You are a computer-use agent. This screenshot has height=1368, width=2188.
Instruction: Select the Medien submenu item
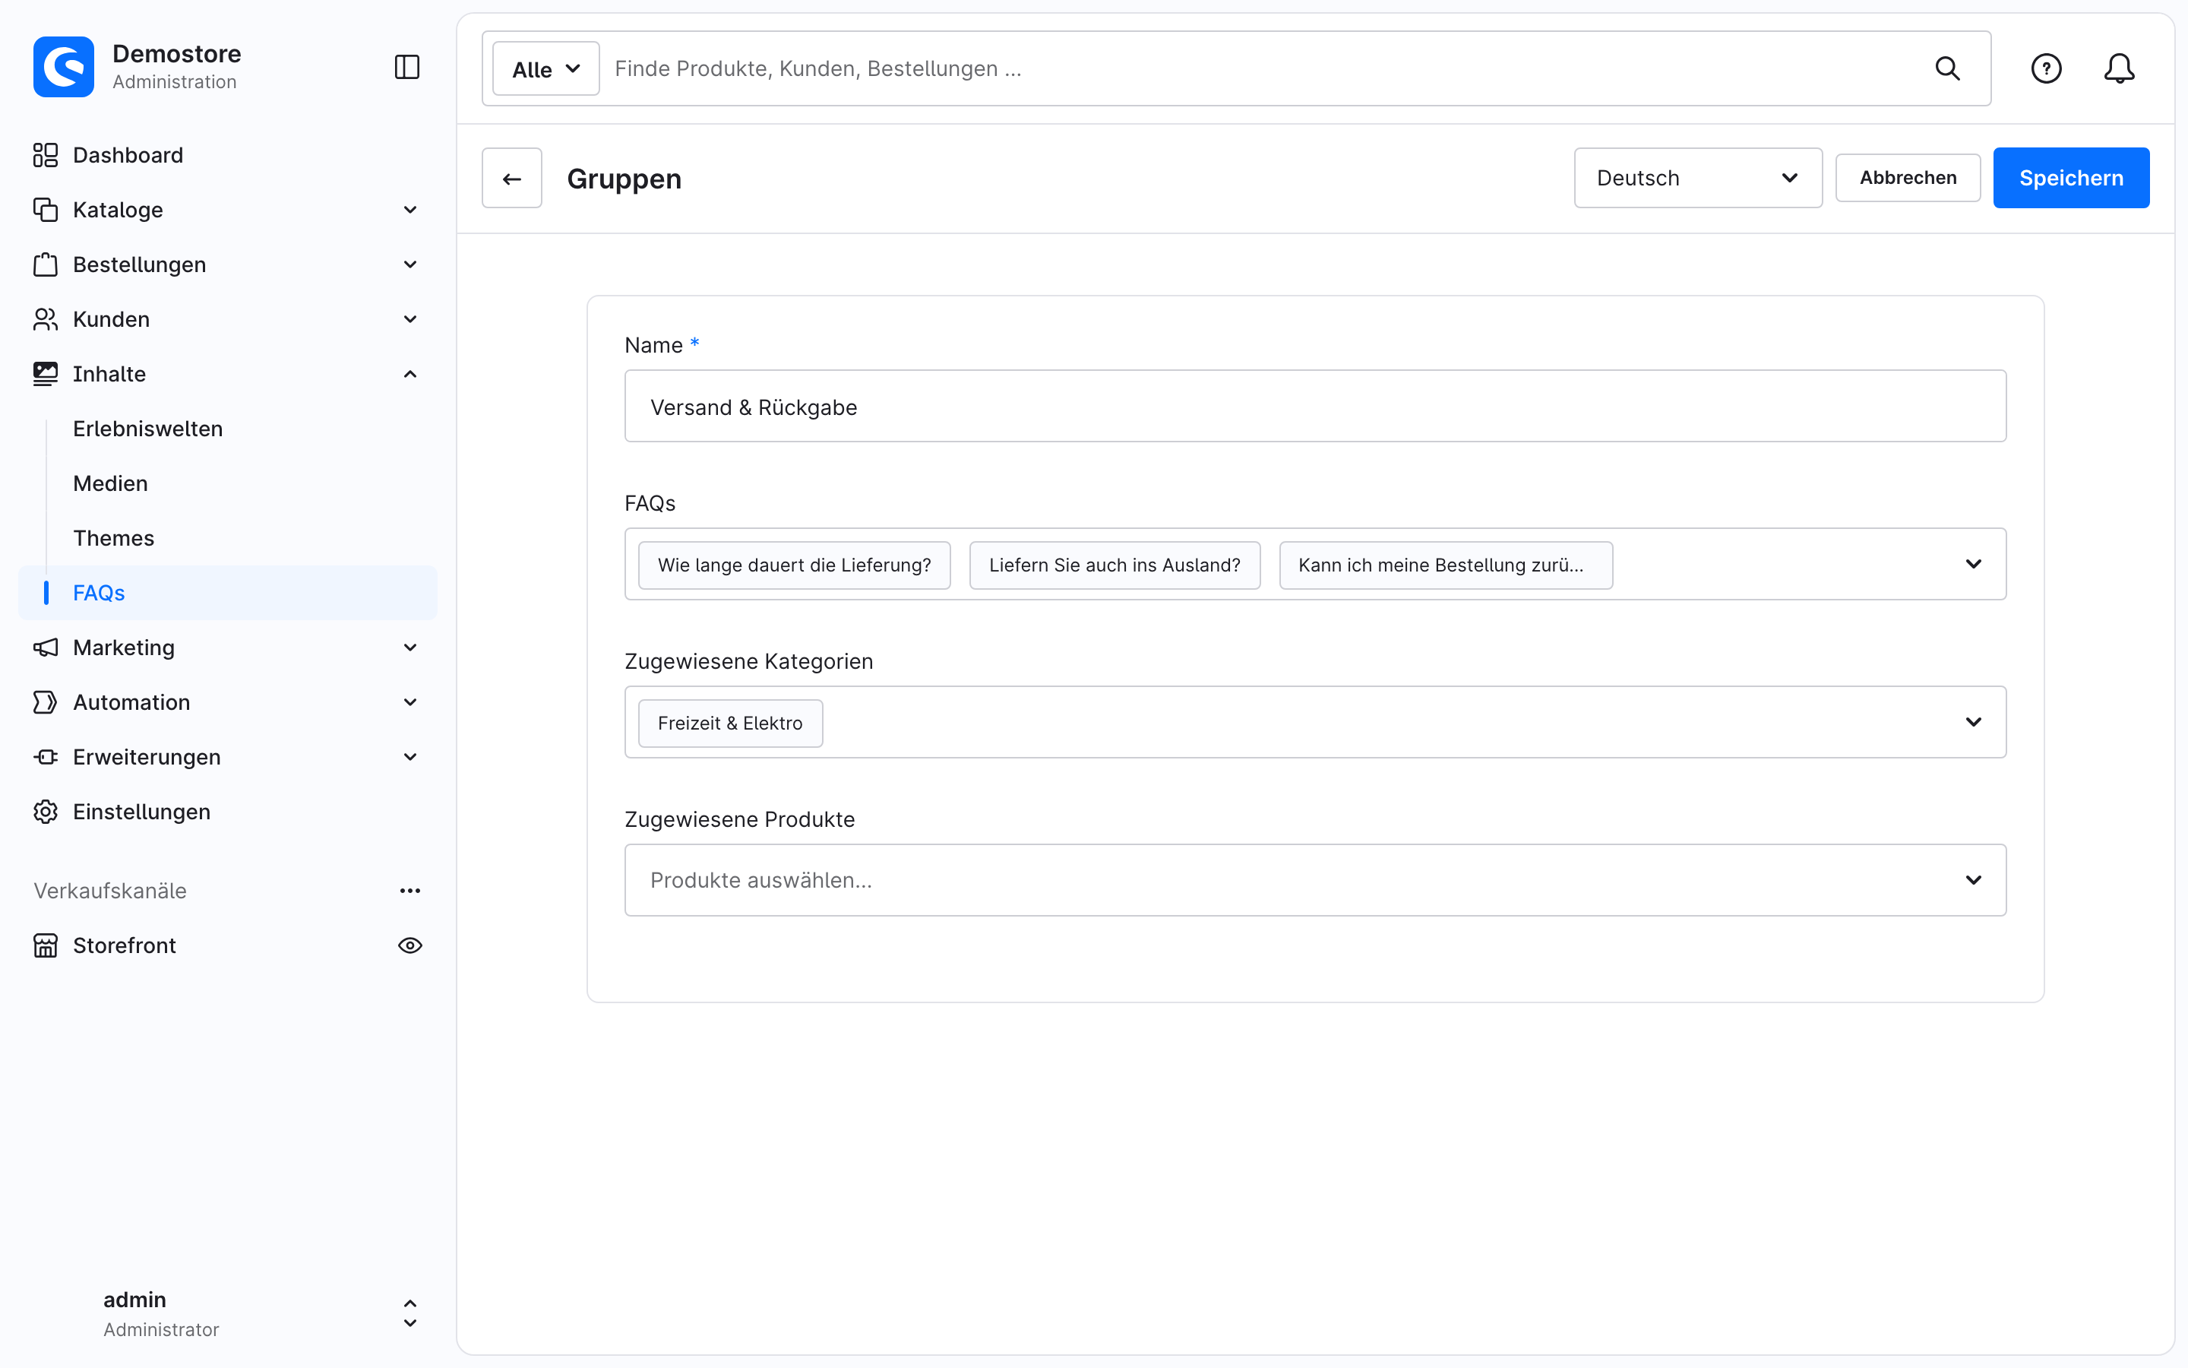pos(110,483)
